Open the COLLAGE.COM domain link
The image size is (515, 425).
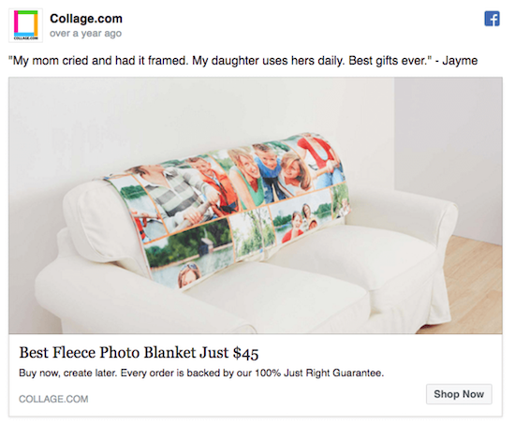[x=53, y=399]
